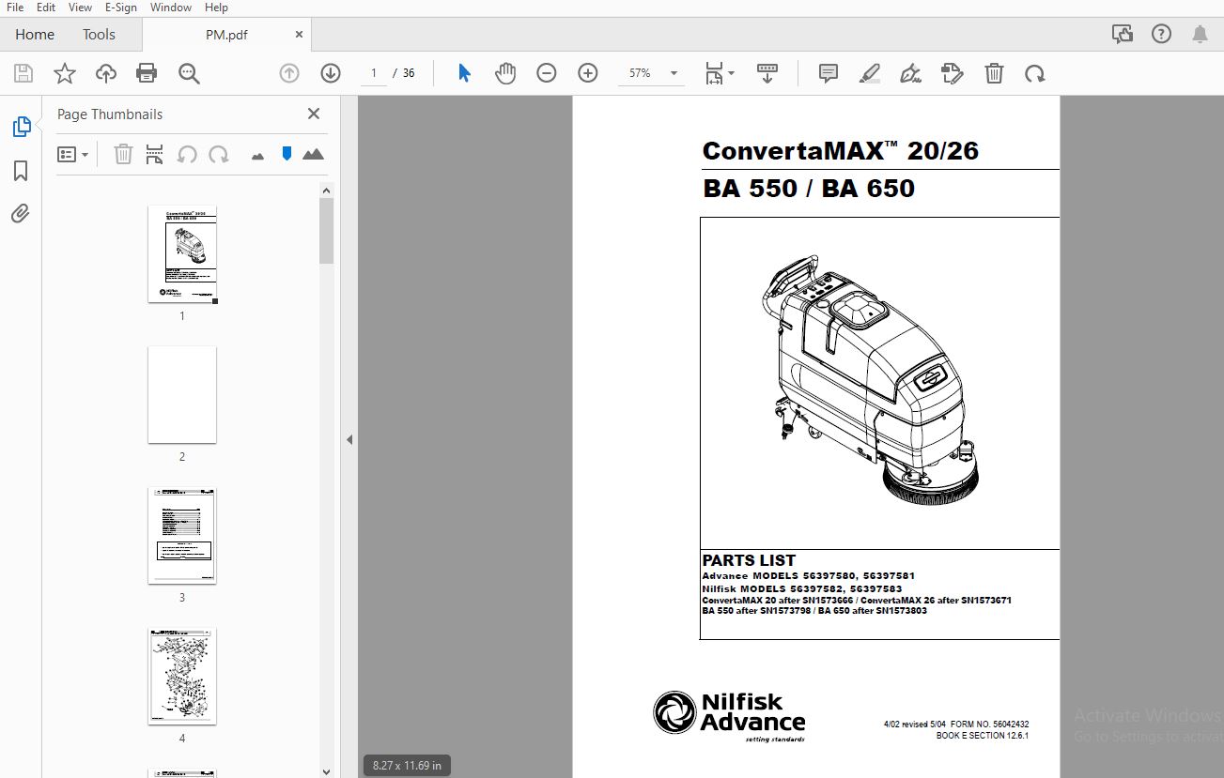Image resolution: width=1224 pixels, height=778 pixels.
Task: Open the Help question mark button
Action: tap(1161, 35)
